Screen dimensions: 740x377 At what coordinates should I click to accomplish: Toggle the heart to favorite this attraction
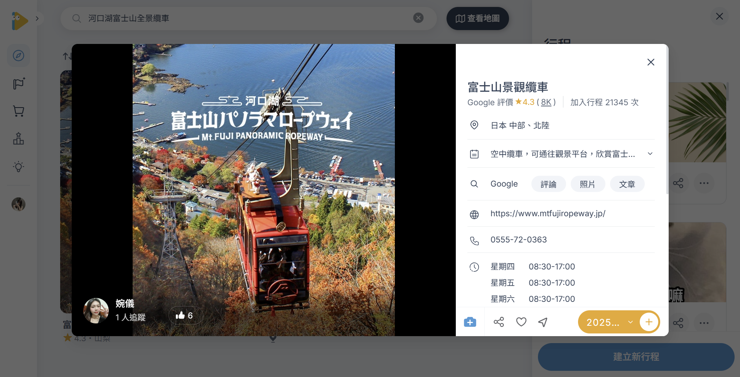click(x=521, y=321)
